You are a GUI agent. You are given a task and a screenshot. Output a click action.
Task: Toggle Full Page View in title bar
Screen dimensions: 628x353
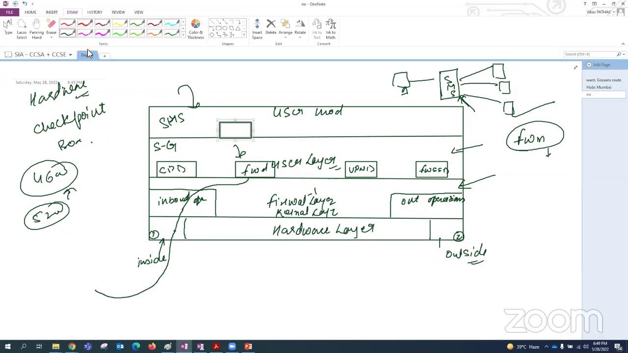(x=594, y=4)
